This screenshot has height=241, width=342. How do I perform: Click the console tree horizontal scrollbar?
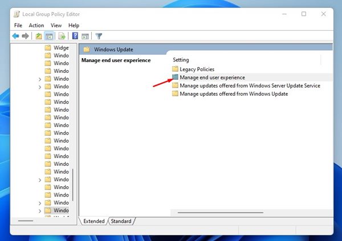[x=26, y=220]
